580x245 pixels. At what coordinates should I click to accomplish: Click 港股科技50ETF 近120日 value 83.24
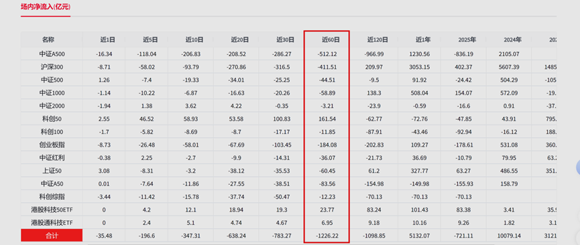[374, 210]
